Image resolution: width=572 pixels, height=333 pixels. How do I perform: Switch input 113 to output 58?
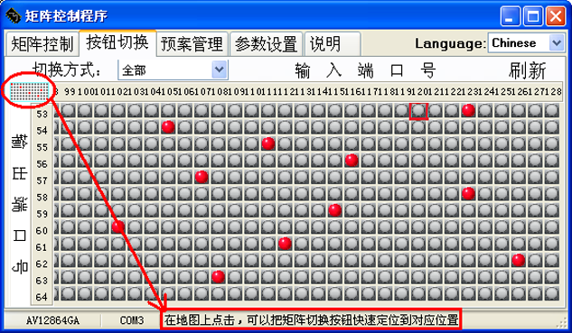coord(302,194)
